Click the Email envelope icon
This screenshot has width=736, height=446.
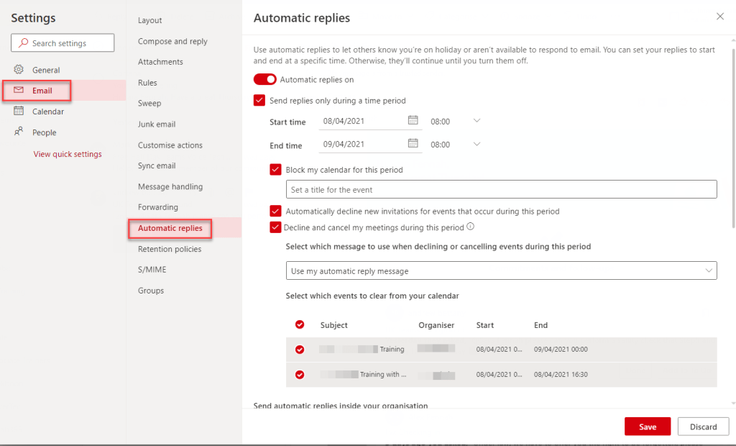coord(19,91)
